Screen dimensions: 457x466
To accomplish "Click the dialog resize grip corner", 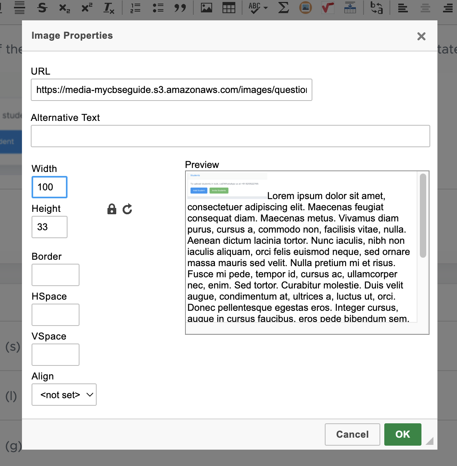I will pos(429,441).
